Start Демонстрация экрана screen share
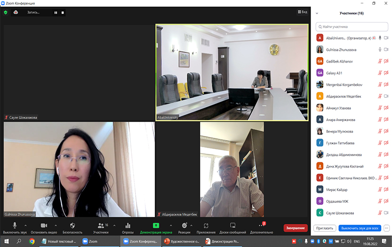The image size is (392, 247). click(156, 226)
